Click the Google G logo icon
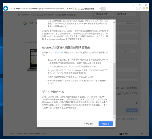Viewport: 152px width, 139px height. 25,23
